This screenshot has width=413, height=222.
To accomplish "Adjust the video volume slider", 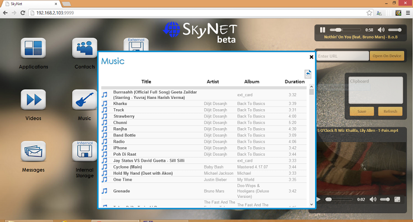I will (385, 199).
